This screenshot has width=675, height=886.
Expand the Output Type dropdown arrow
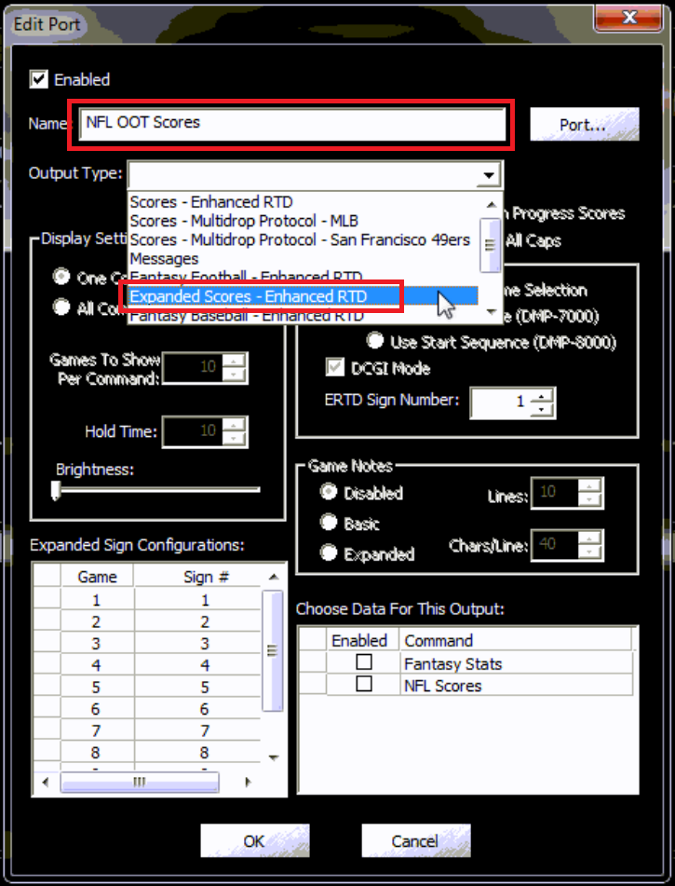(489, 175)
